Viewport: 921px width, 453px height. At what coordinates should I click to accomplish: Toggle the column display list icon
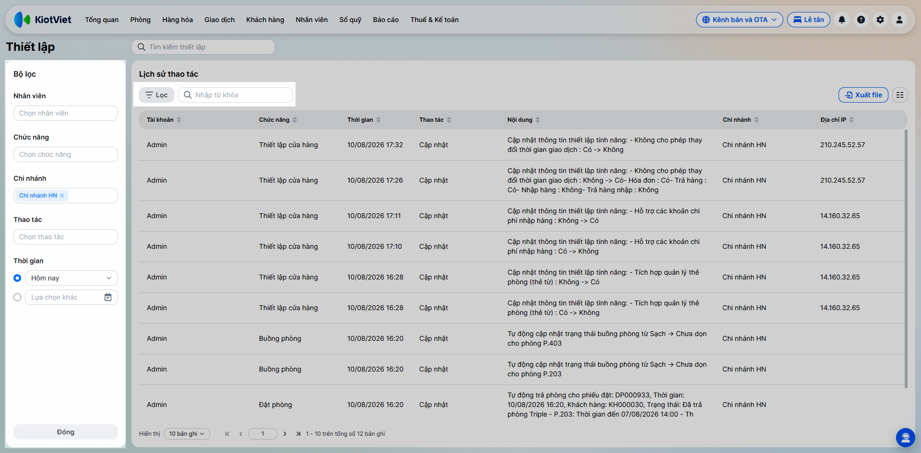tap(900, 95)
